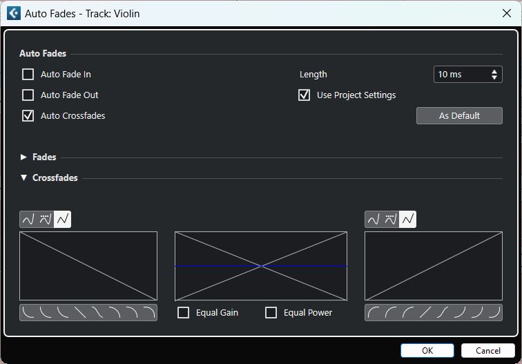Tick the Equal Gain checkbox

(x=184, y=313)
